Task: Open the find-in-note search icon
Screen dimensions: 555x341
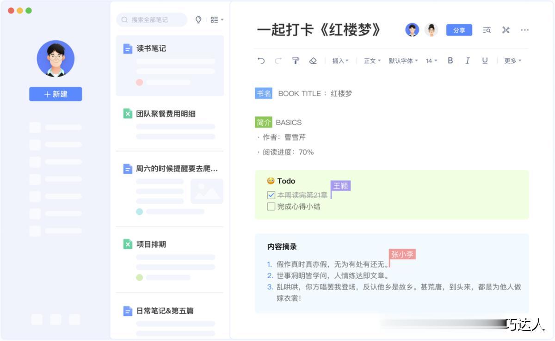Action: [x=487, y=30]
